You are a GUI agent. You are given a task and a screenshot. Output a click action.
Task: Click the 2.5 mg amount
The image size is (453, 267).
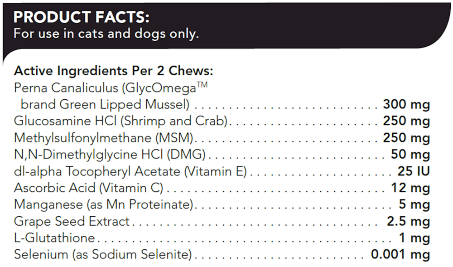[406, 221]
